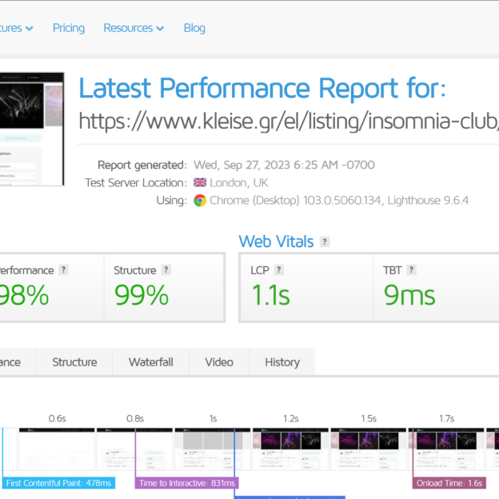Open the Waterfall tab
The image size is (499, 499).
click(x=151, y=362)
